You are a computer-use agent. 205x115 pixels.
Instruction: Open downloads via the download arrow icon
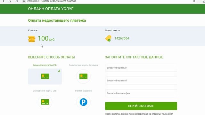204,1
